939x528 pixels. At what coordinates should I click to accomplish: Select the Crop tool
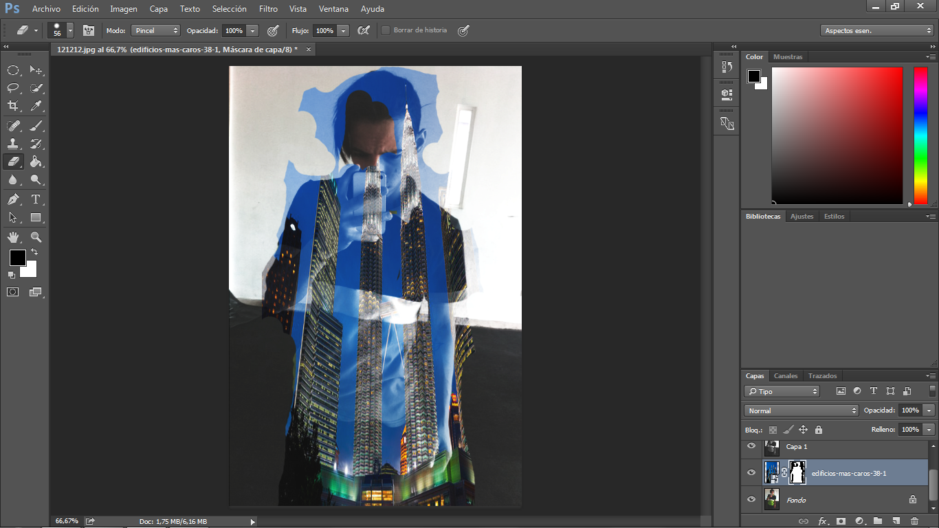[x=13, y=106]
